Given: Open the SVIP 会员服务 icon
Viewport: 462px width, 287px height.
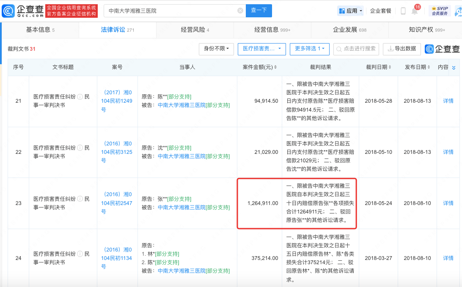Looking at the screenshot, I should click(440, 11).
